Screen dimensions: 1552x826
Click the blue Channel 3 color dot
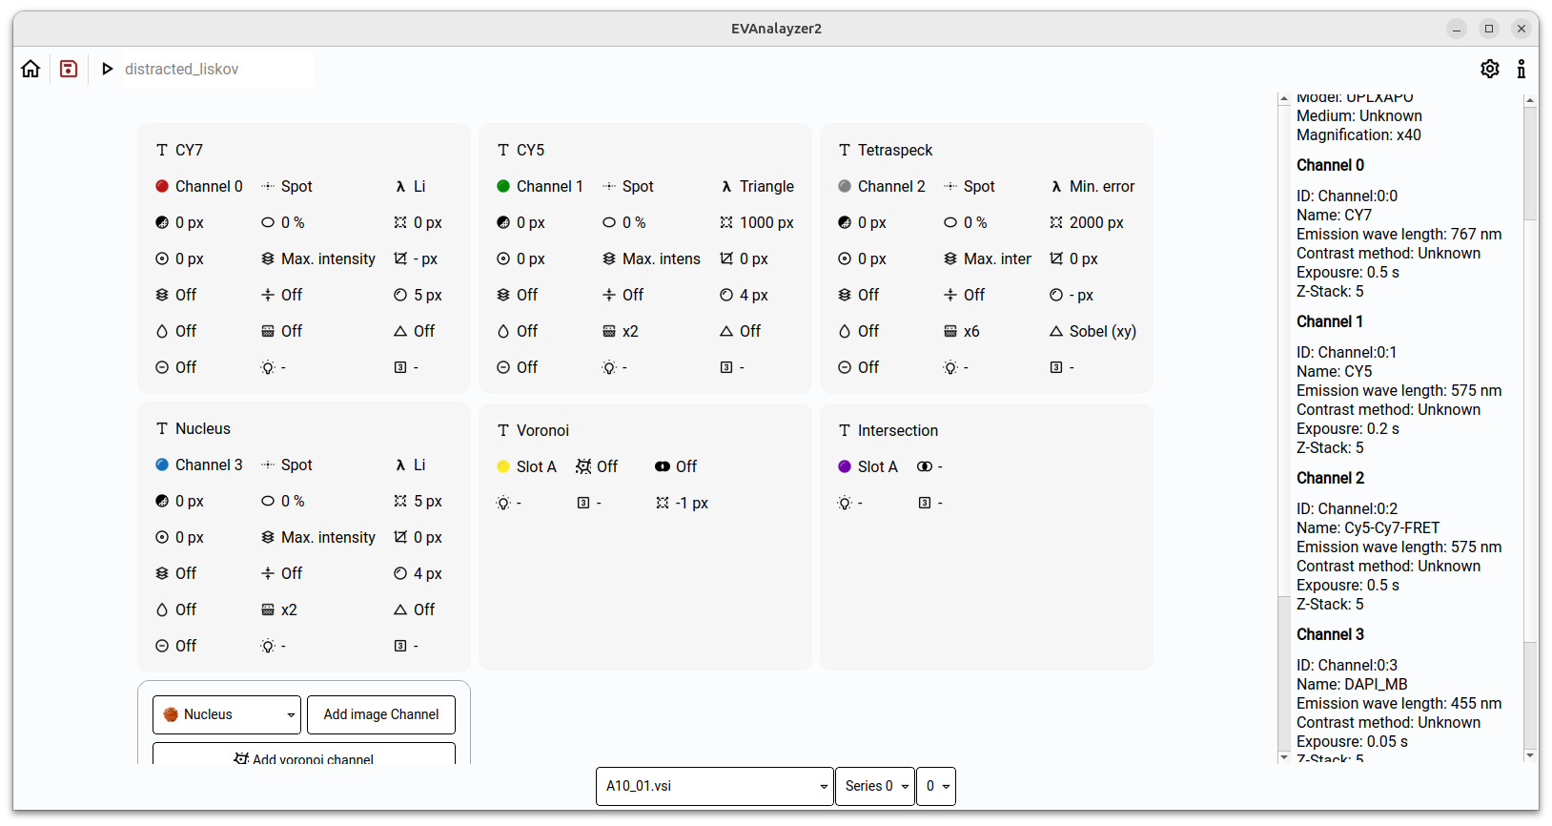162,465
